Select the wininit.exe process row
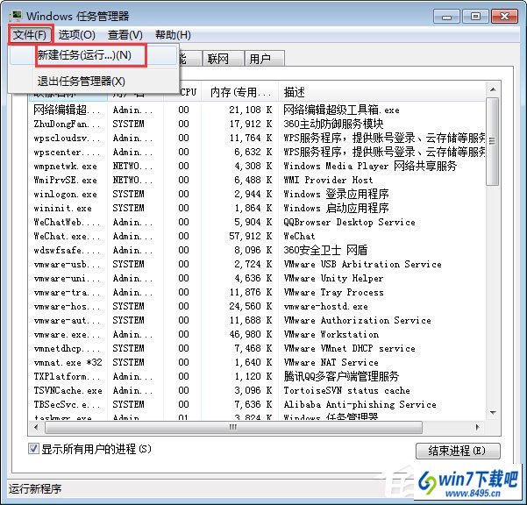527x505 pixels. [x=257, y=208]
